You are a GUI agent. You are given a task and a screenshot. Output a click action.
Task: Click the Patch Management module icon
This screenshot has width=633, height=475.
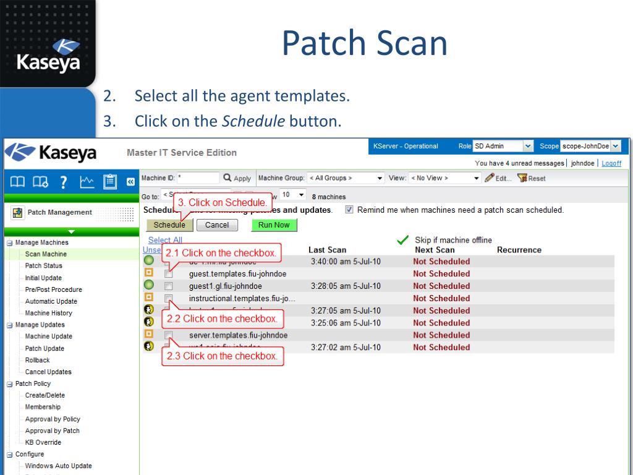[x=18, y=213]
